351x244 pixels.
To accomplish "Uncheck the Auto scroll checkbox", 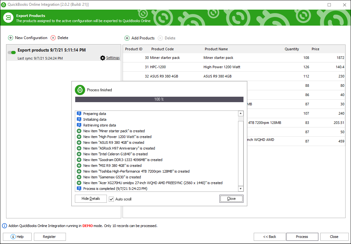I will 111,199.
